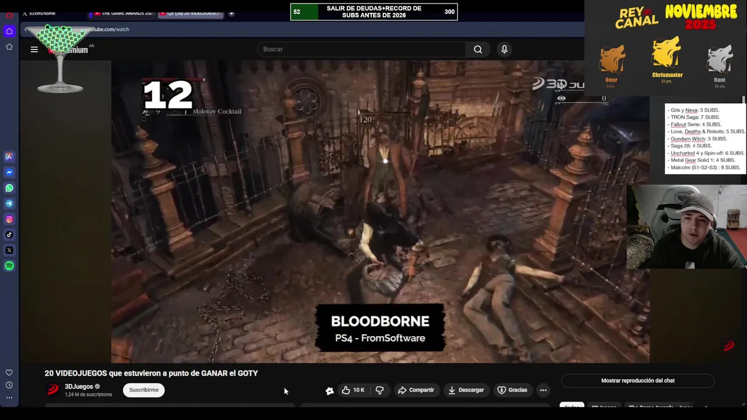Click the sidebar heart icon
Viewport: 747px width, 420px height.
coord(9,373)
